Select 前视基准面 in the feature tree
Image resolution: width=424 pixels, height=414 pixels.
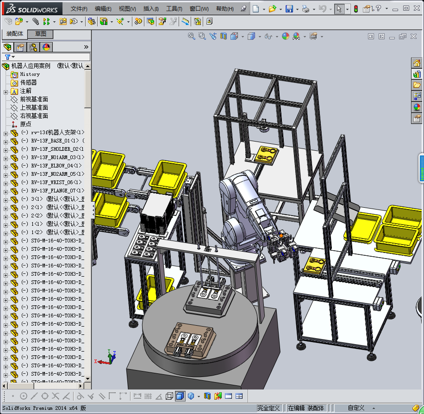tap(34, 99)
